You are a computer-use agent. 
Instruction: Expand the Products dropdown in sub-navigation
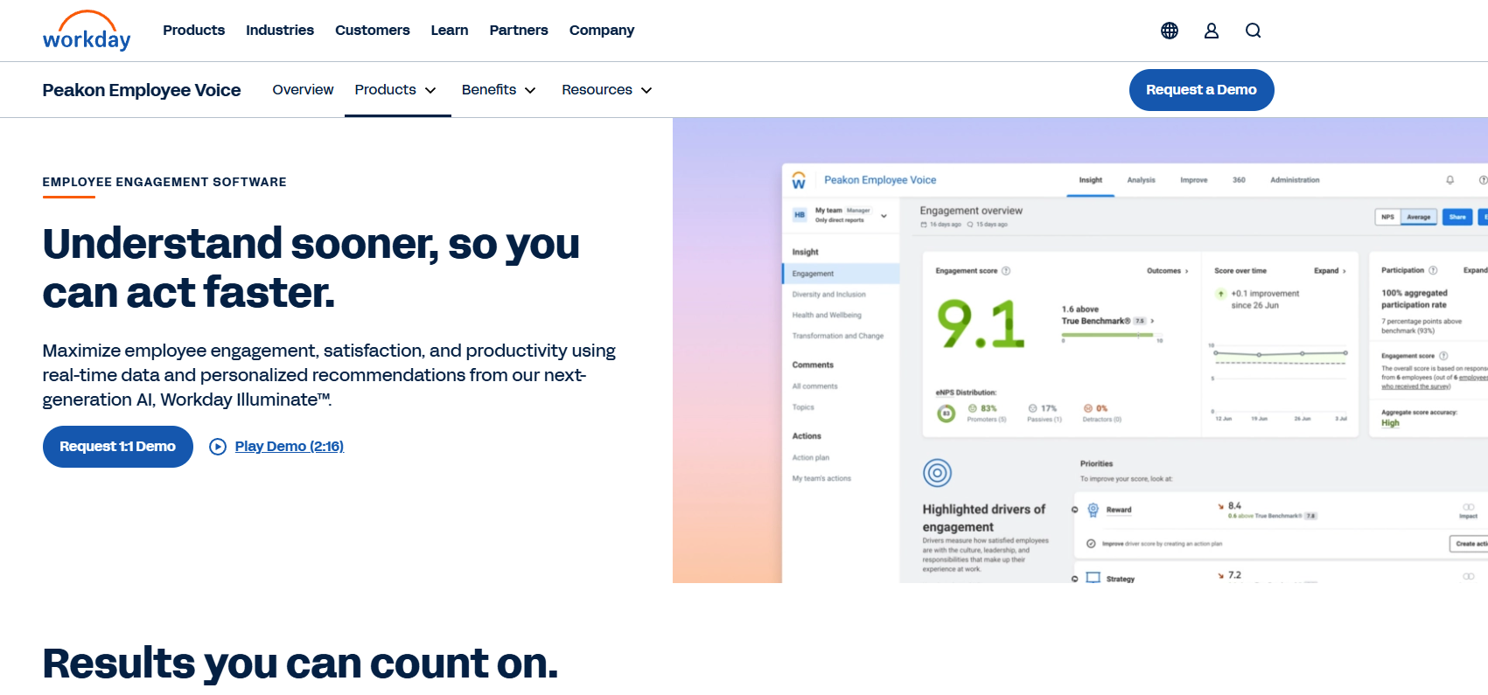pos(395,90)
